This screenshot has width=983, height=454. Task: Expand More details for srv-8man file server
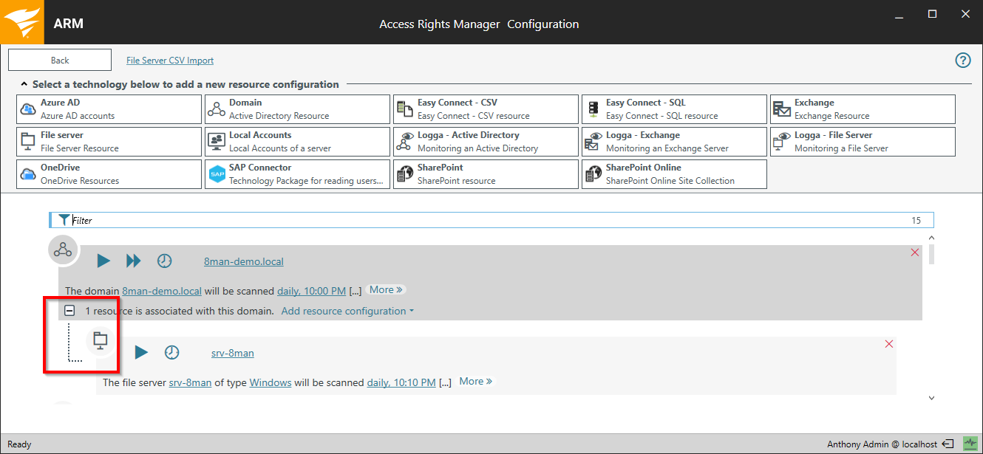475,382
